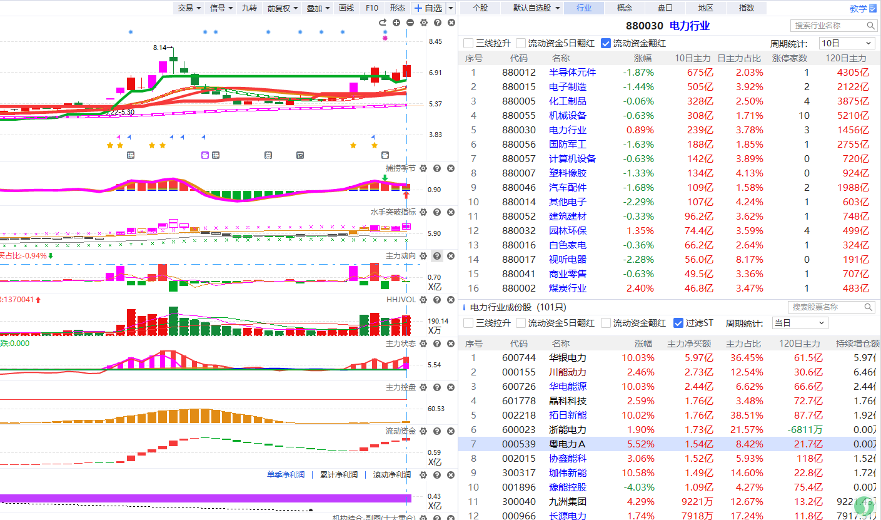Open the 前复权 dropdown menu

pyautogui.click(x=281, y=8)
